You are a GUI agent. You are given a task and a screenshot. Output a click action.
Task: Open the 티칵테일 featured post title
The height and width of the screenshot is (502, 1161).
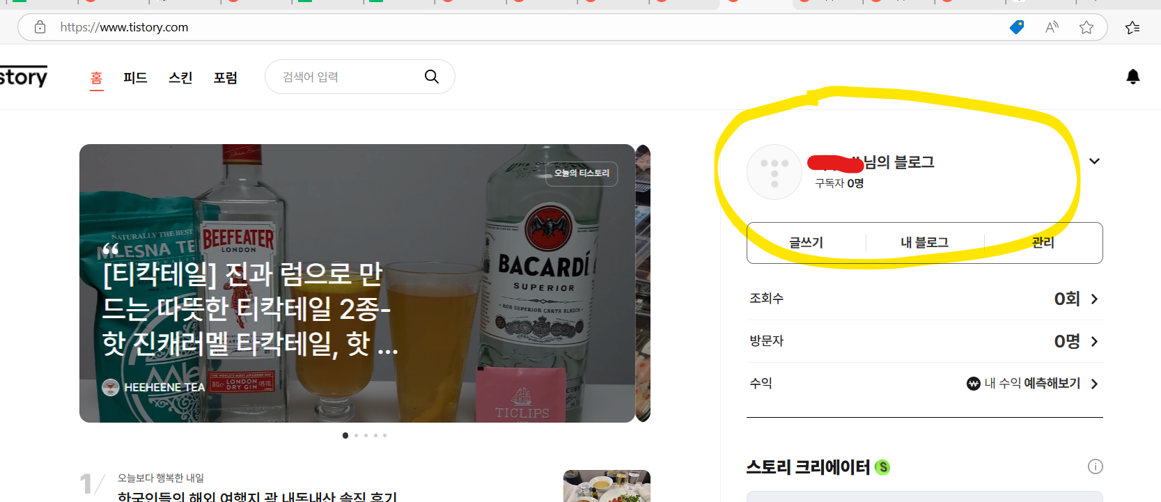[x=251, y=308]
